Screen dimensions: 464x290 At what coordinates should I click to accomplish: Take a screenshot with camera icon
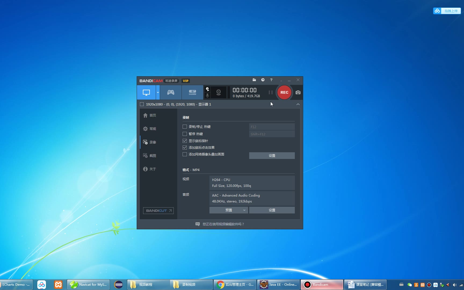[298, 92]
